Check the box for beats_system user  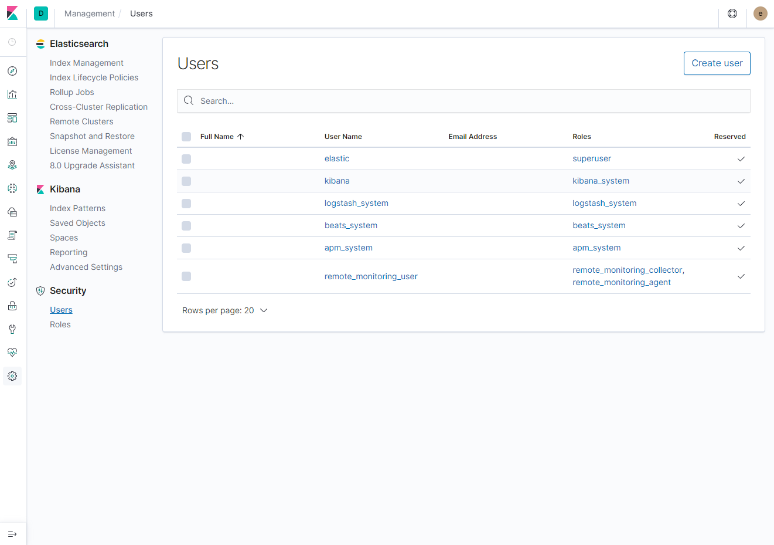coord(186,226)
